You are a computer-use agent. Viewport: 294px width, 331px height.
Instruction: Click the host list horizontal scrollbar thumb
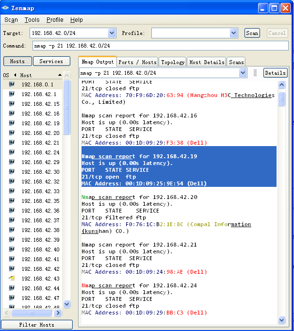[32, 313]
